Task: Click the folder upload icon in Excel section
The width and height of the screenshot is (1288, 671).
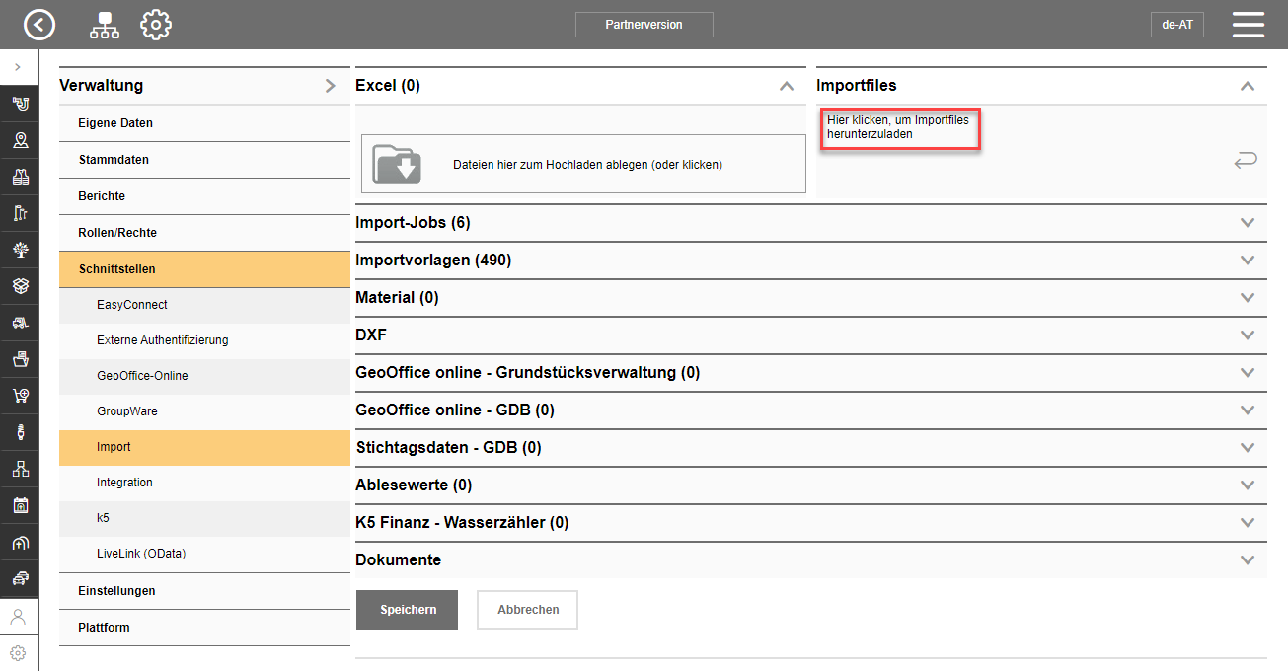Action: click(x=397, y=164)
